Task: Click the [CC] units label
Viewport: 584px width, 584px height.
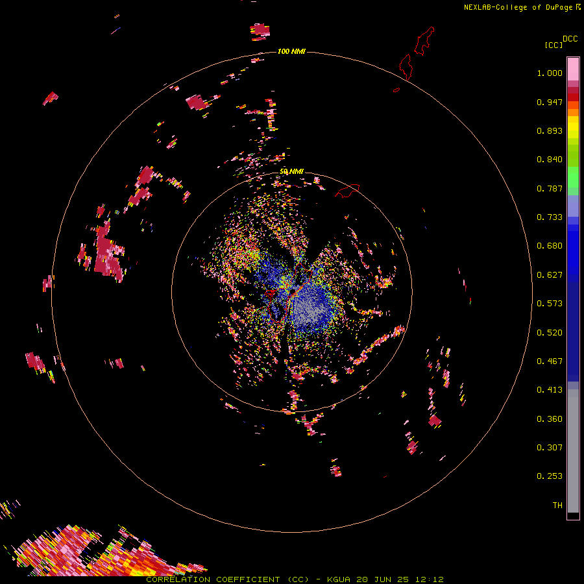Action: coord(554,45)
